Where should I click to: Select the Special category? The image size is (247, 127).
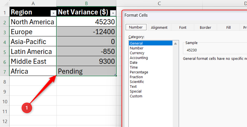tap(151, 91)
